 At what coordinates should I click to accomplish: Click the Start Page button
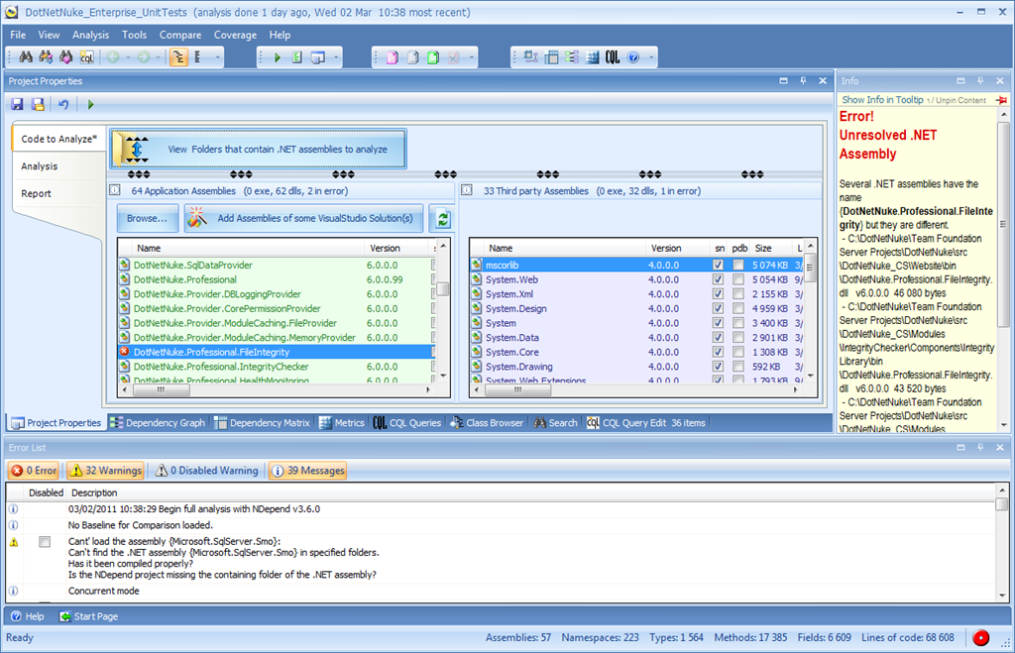click(x=88, y=616)
